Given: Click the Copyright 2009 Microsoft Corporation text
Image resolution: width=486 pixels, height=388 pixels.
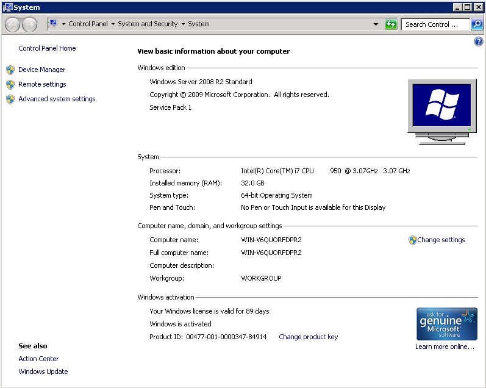Looking at the screenshot, I should coord(239,95).
